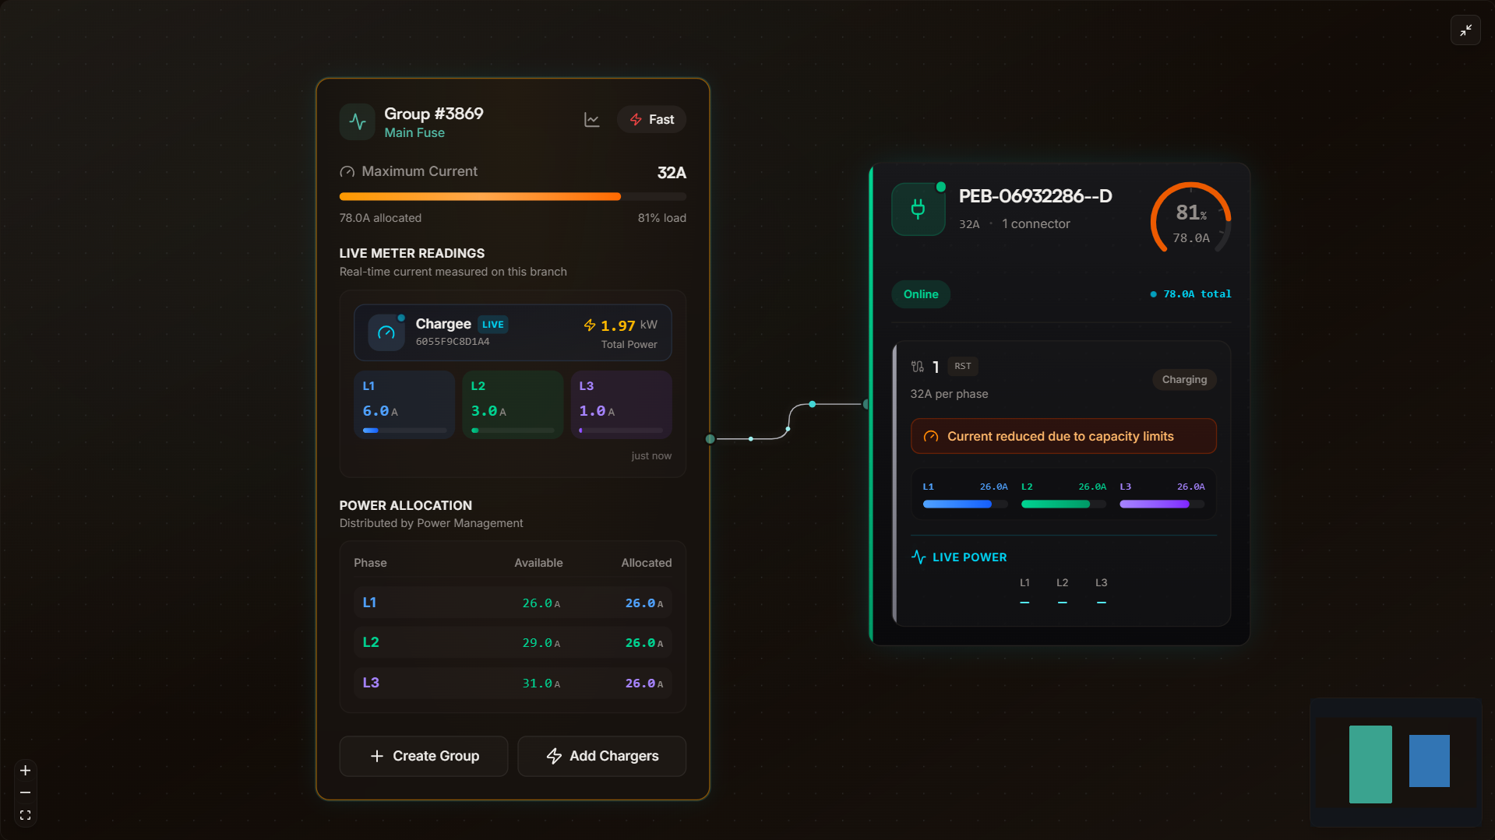Click the lightning bolt in the Fast badge

click(636, 119)
